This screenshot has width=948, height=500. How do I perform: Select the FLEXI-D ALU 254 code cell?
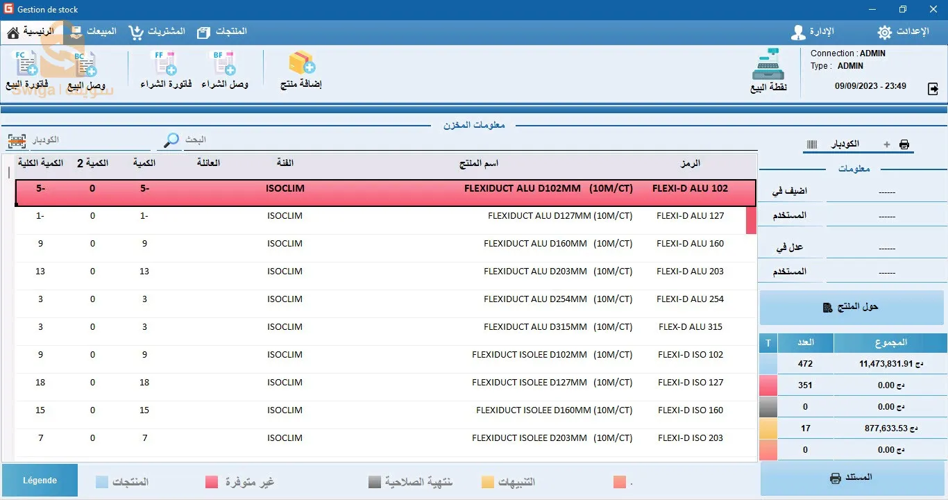point(690,299)
